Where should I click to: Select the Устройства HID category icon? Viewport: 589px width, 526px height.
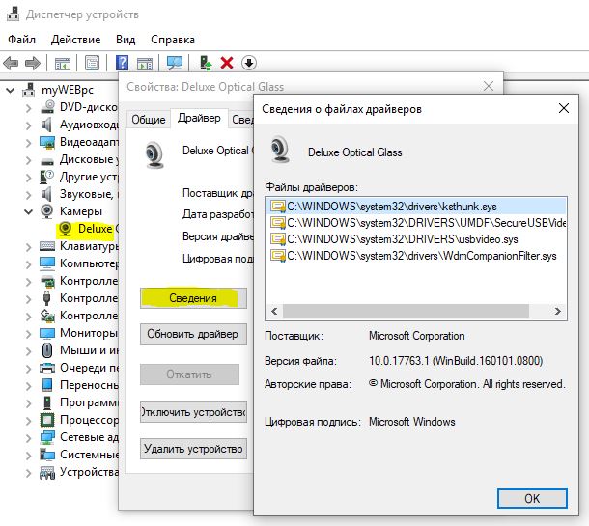click(47, 472)
